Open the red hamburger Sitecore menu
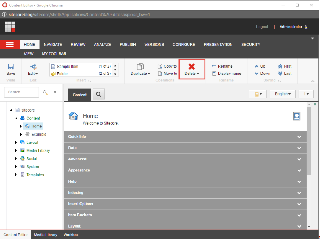The image size is (320, 240). click(x=10, y=45)
